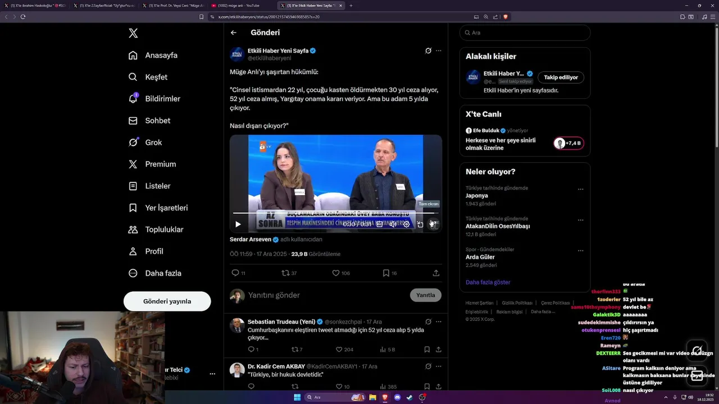
Task: Click the browser address bar URL
Action: click(x=269, y=17)
